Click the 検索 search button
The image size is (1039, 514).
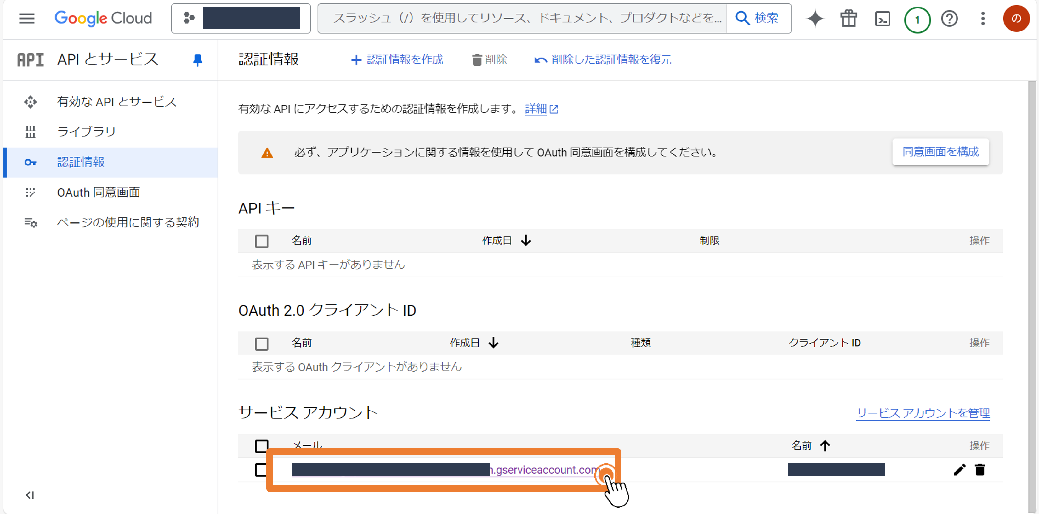[x=758, y=19]
